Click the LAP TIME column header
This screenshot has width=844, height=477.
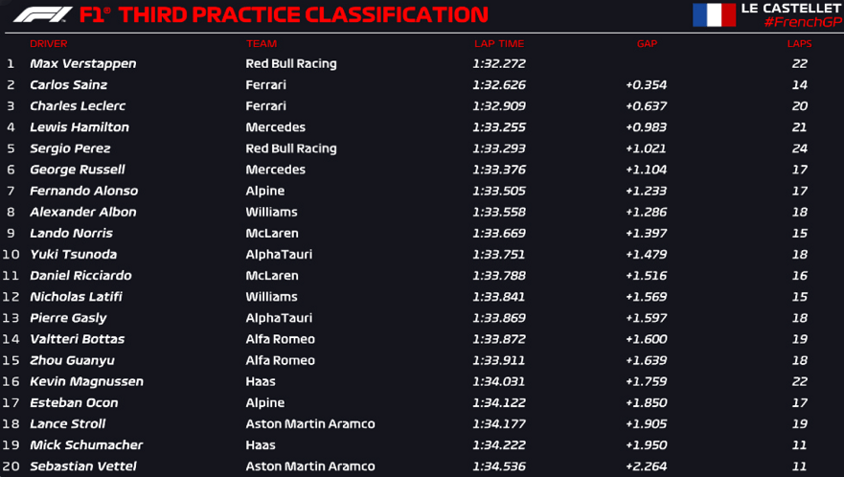tap(499, 44)
